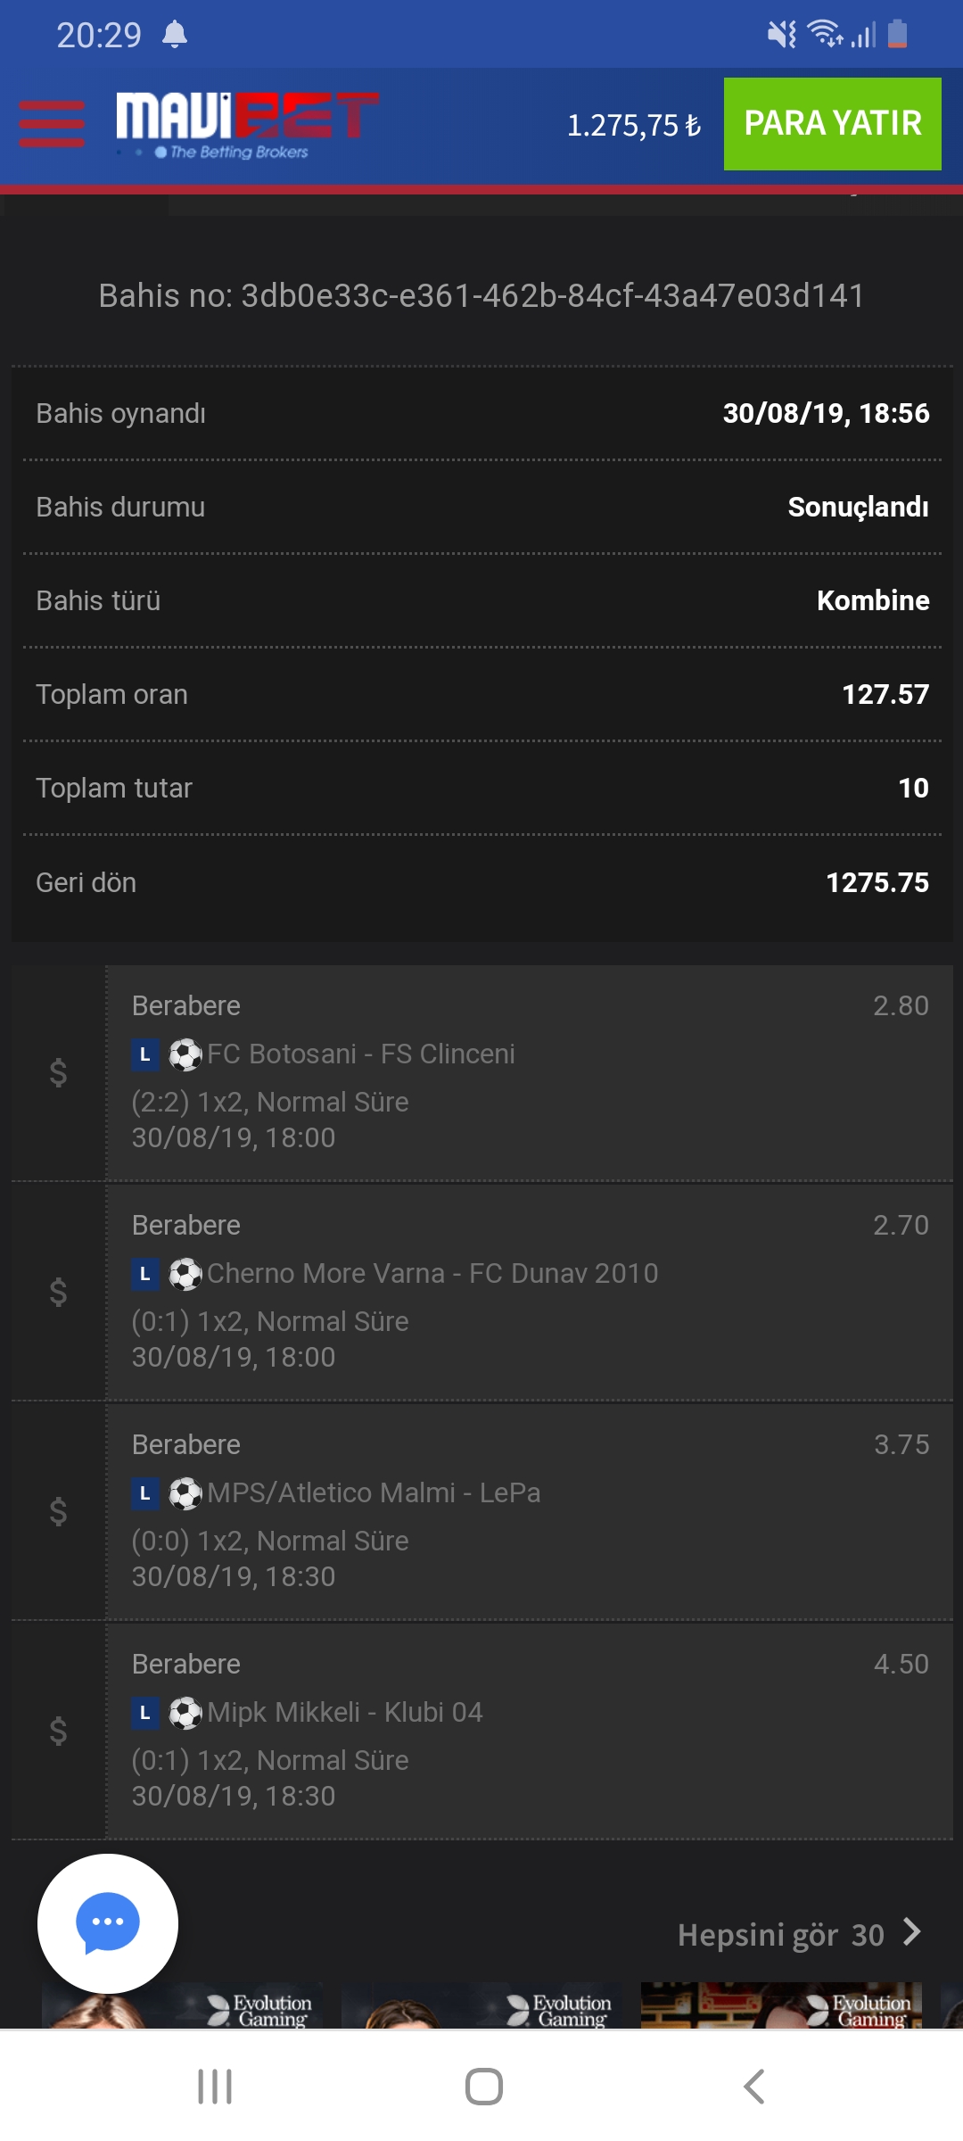Tap the dollar icon beside Cherno More Varna bet

coord(58,1292)
